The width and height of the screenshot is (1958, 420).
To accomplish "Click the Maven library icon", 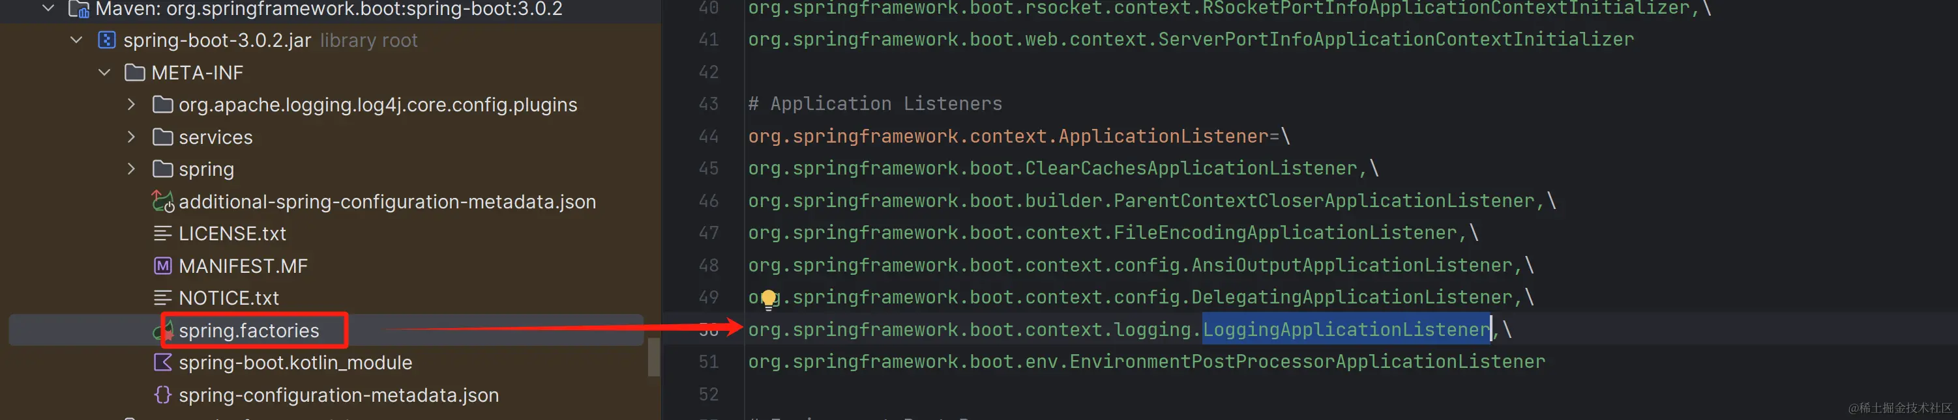I will (79, 9).
